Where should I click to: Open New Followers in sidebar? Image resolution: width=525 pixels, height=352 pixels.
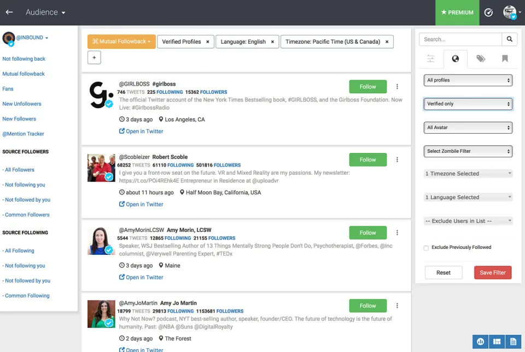[19, 119]
